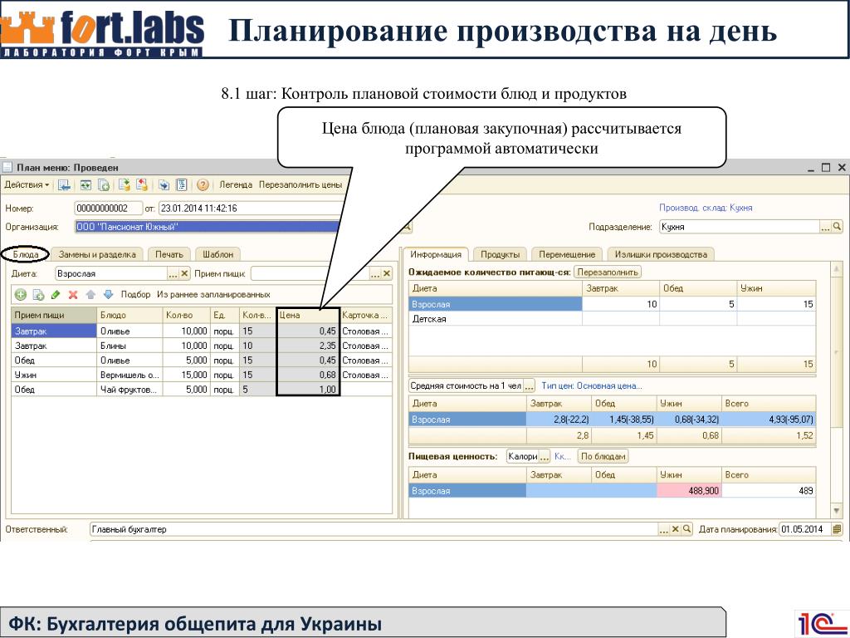Click the Прием пищи column header
The height and width of the screenshot is (638, 850).
pyautogui.click(x=54, y=315)
